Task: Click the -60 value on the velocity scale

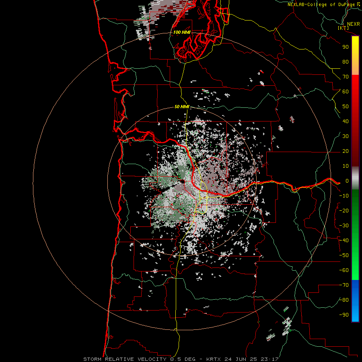Action: 344,270
